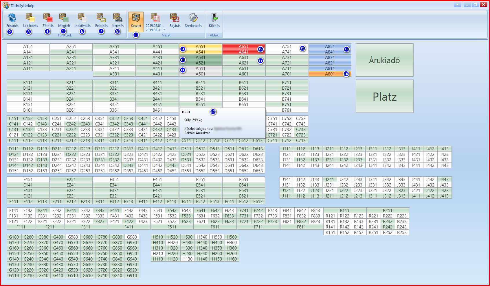Viewport: 490px width, 286px height.
Task: Select grey storage cell A511
Action: coord(200,69)
